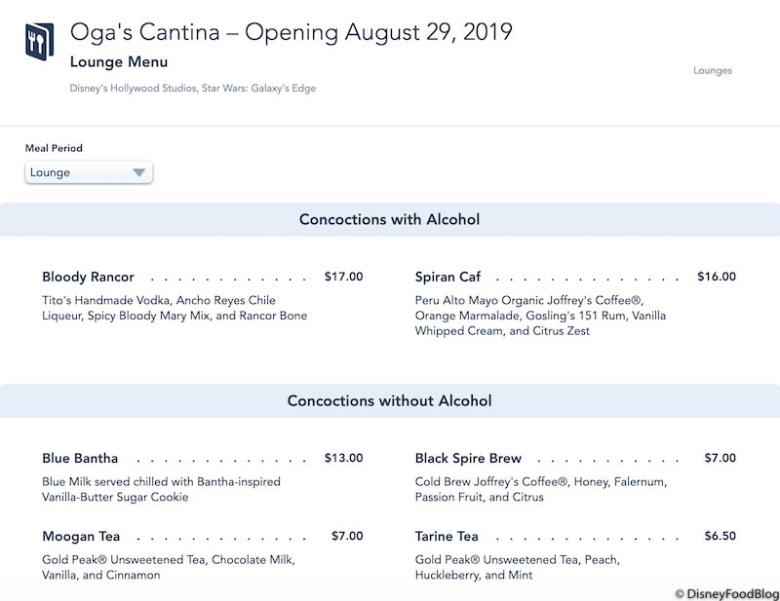The image size is (780, 601).
Task: Click the DisneyFoodBlog copyright watermark
Action: click(x=724, y=592)
